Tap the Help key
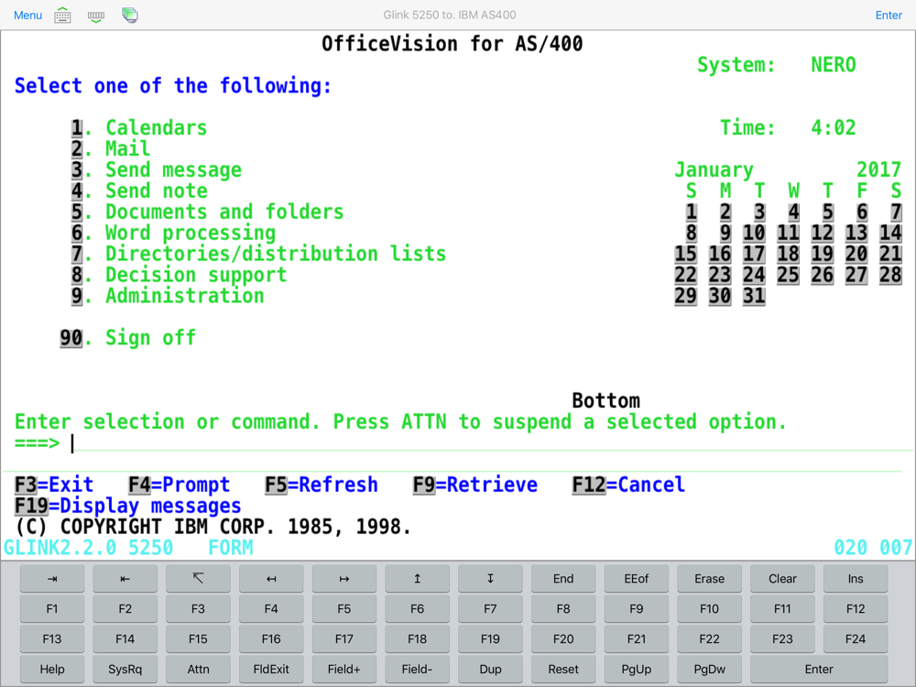This screenshot has height=687, width=916. pyautogui.click(x=52, y=670)
